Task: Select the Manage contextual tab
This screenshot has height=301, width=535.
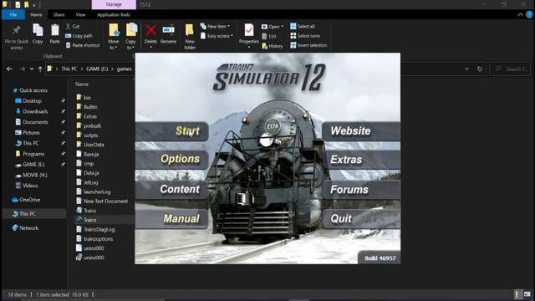Action: click(114, 4)
